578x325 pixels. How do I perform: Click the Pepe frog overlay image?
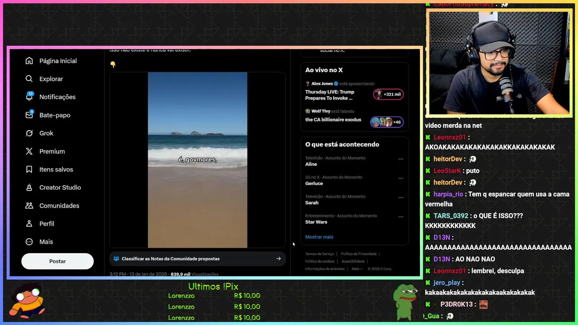coord(406,302)
